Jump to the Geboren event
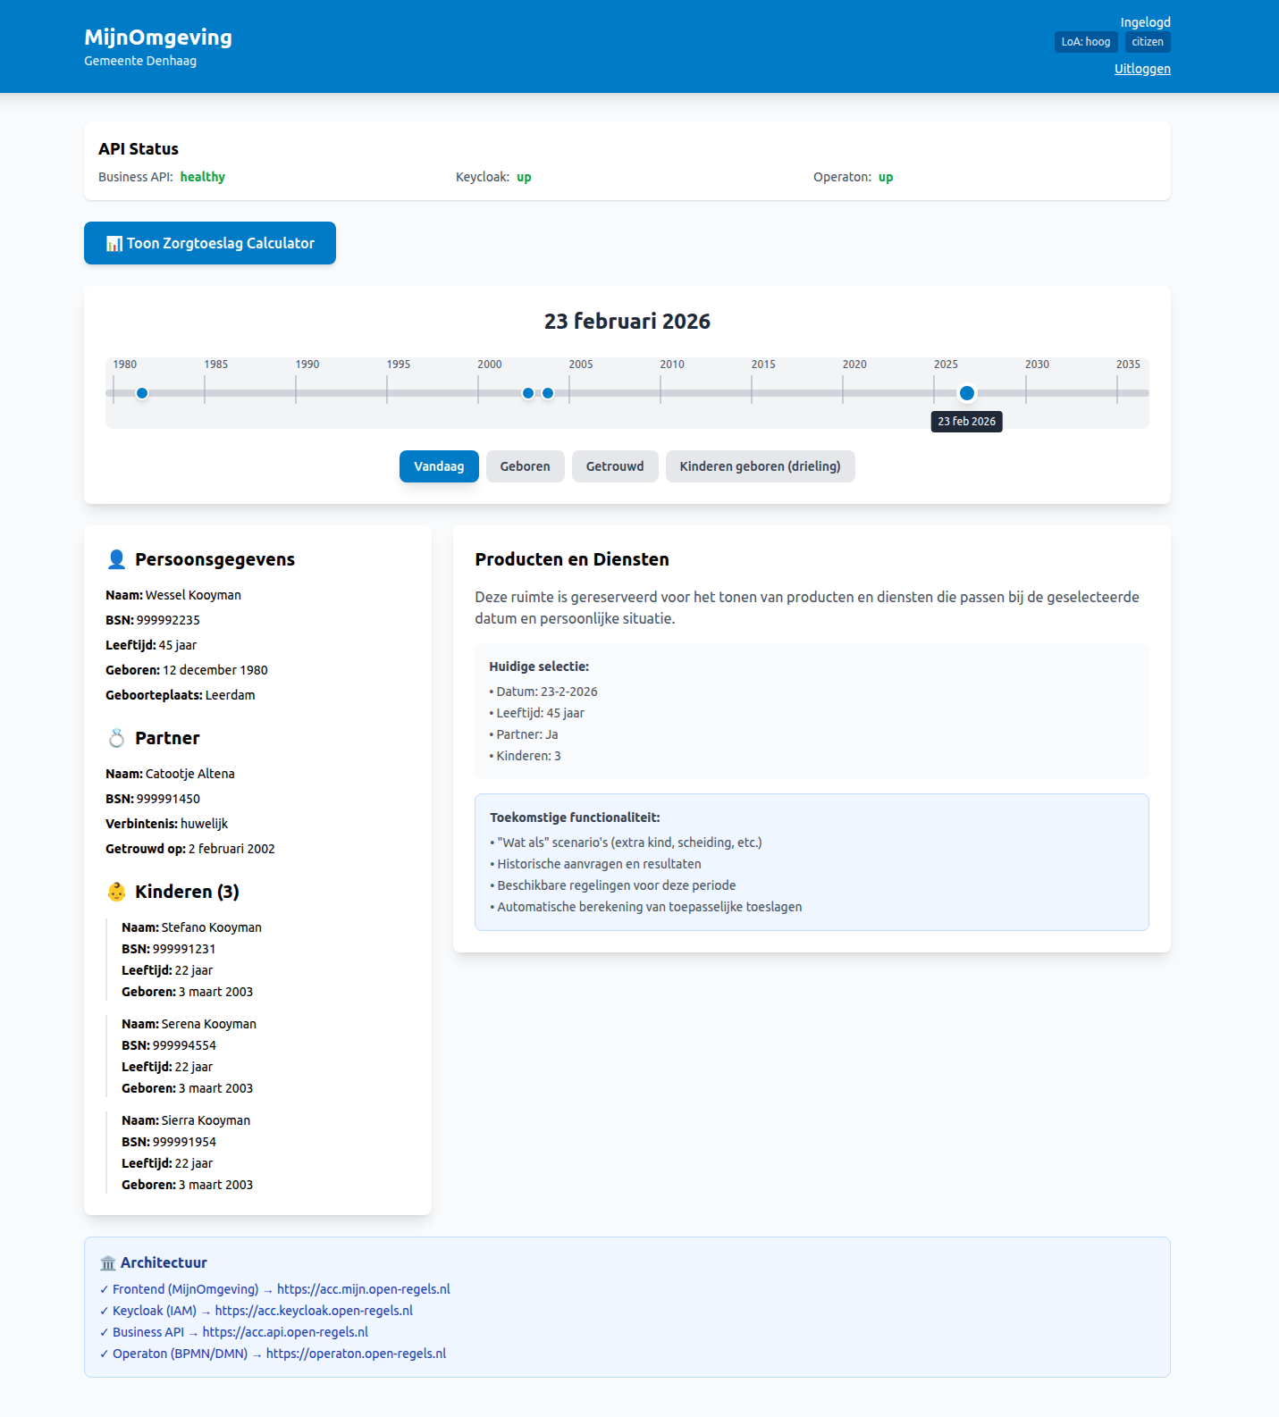The image size is (1279, 1417). click(x=525, y=466)
